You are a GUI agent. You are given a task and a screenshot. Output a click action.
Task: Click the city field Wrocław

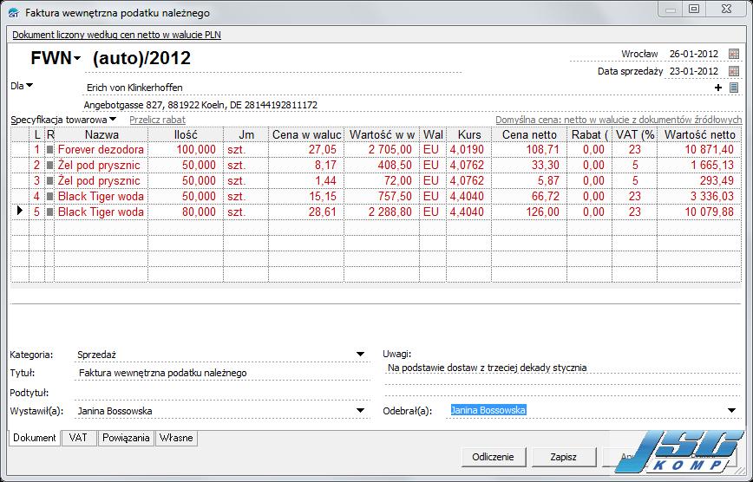(639, 54)
